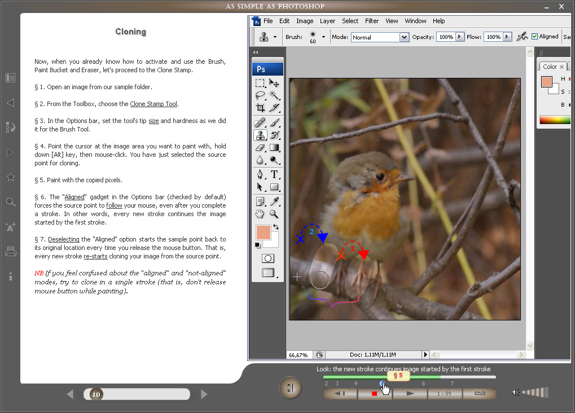This screenshot has width=575, height=413.
Task: Collapse the toolbox with double-arrow
Action: tap(256, 52)
